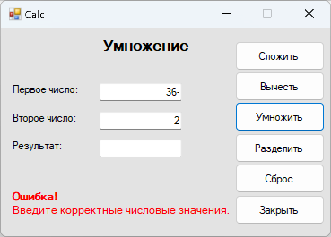
Task: Click the Разделить button
Action: click(x=280, y=148)
